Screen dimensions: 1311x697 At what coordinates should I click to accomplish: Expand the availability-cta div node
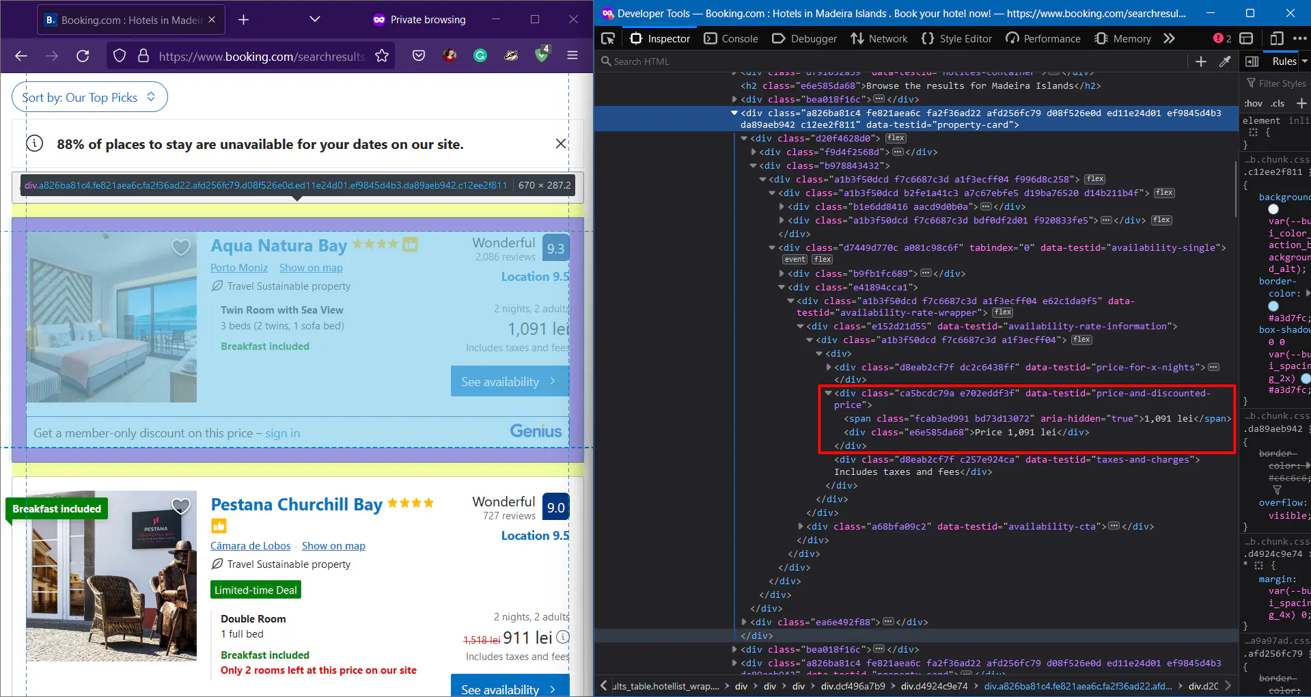point(801,526)
